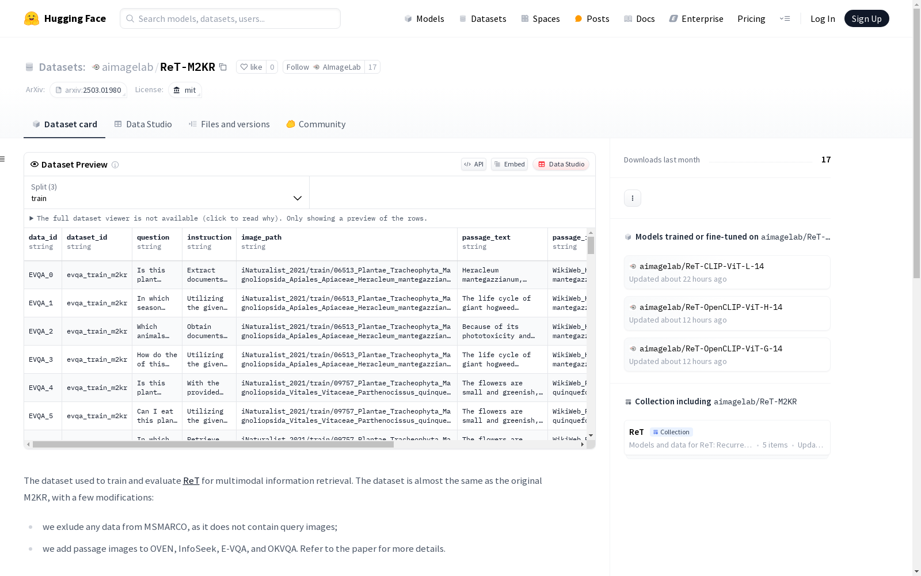Click the Hugging Face logo icon

(32, 18)
